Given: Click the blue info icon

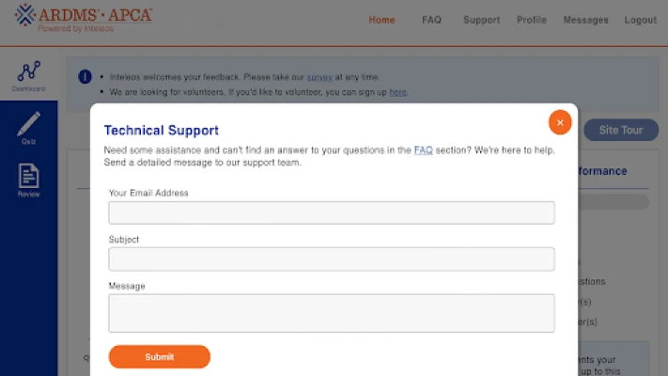Looking at the screenshot, I should [x=85, y=77].
